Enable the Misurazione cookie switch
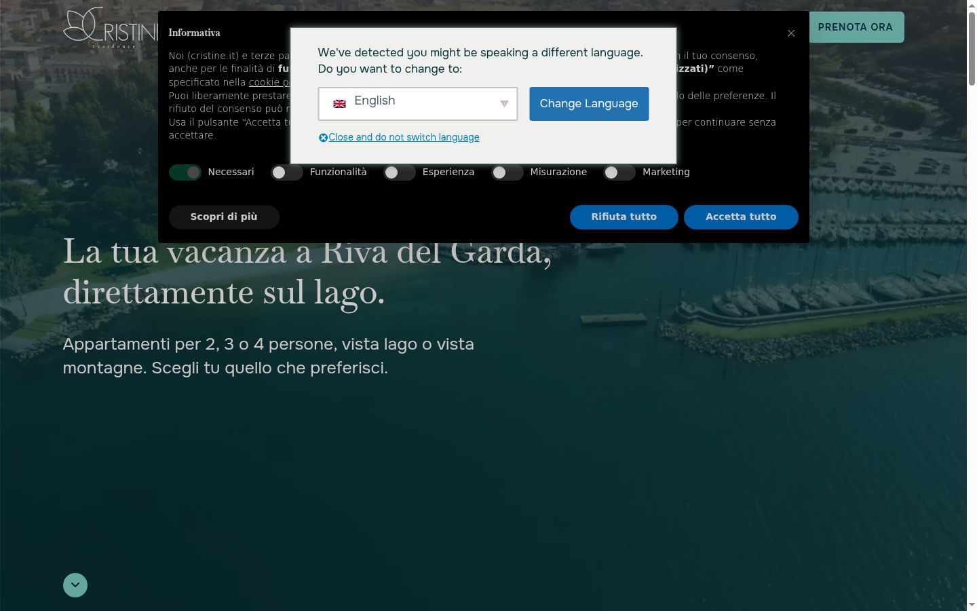Screen dimensions: 977x611 point(507,172)
